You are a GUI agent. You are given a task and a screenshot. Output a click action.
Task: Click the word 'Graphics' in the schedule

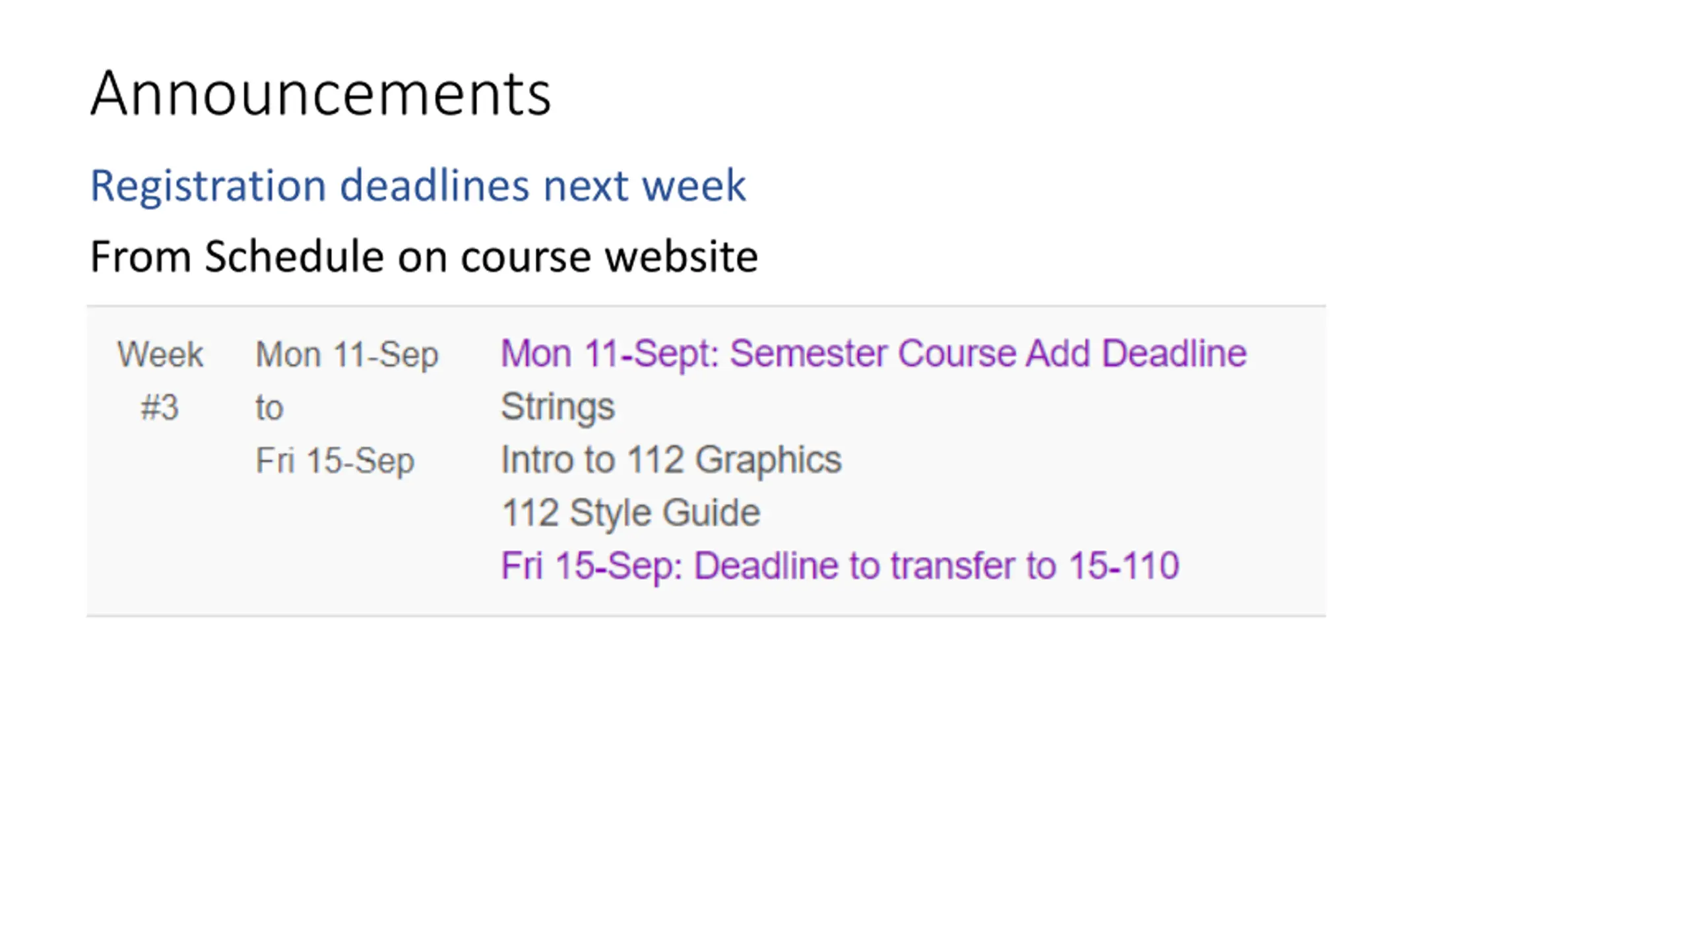[768, 460]
